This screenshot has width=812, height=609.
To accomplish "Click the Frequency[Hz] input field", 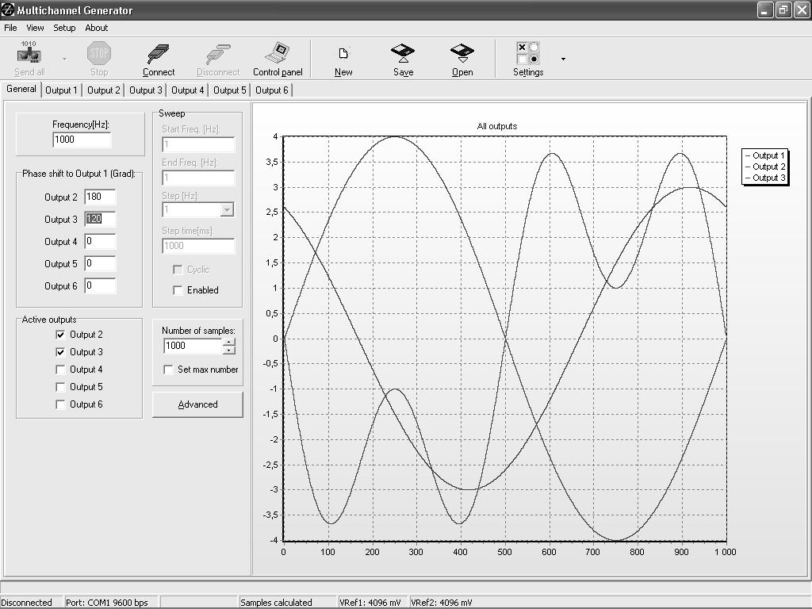I will pyautogui.click(x=82, y=140).
